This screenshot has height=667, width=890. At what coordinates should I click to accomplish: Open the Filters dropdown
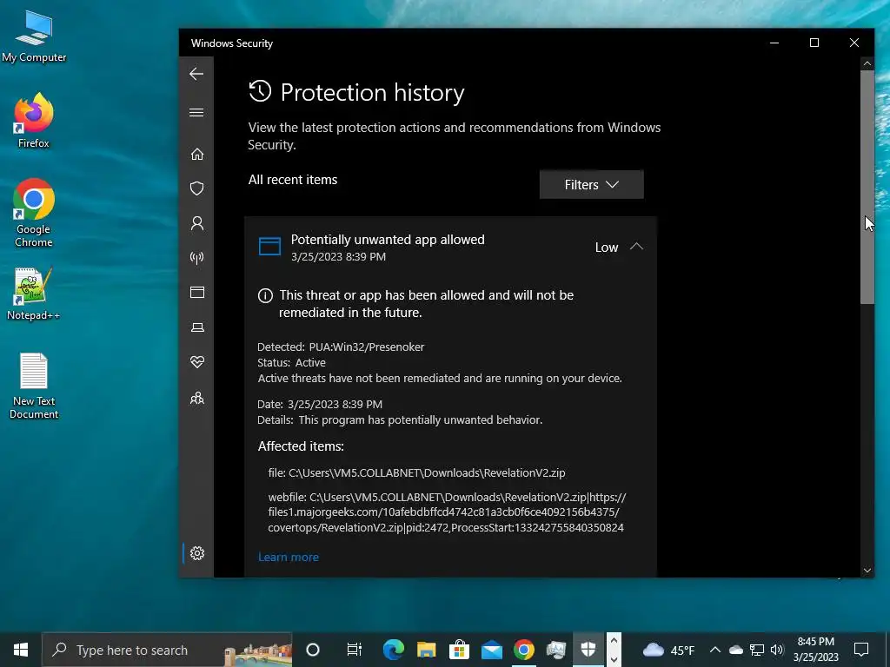click(591, 184)
